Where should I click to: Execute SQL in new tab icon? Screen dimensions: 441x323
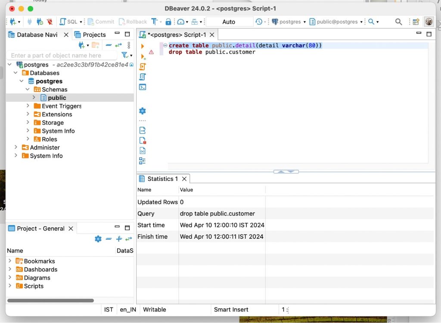(143, 57)
